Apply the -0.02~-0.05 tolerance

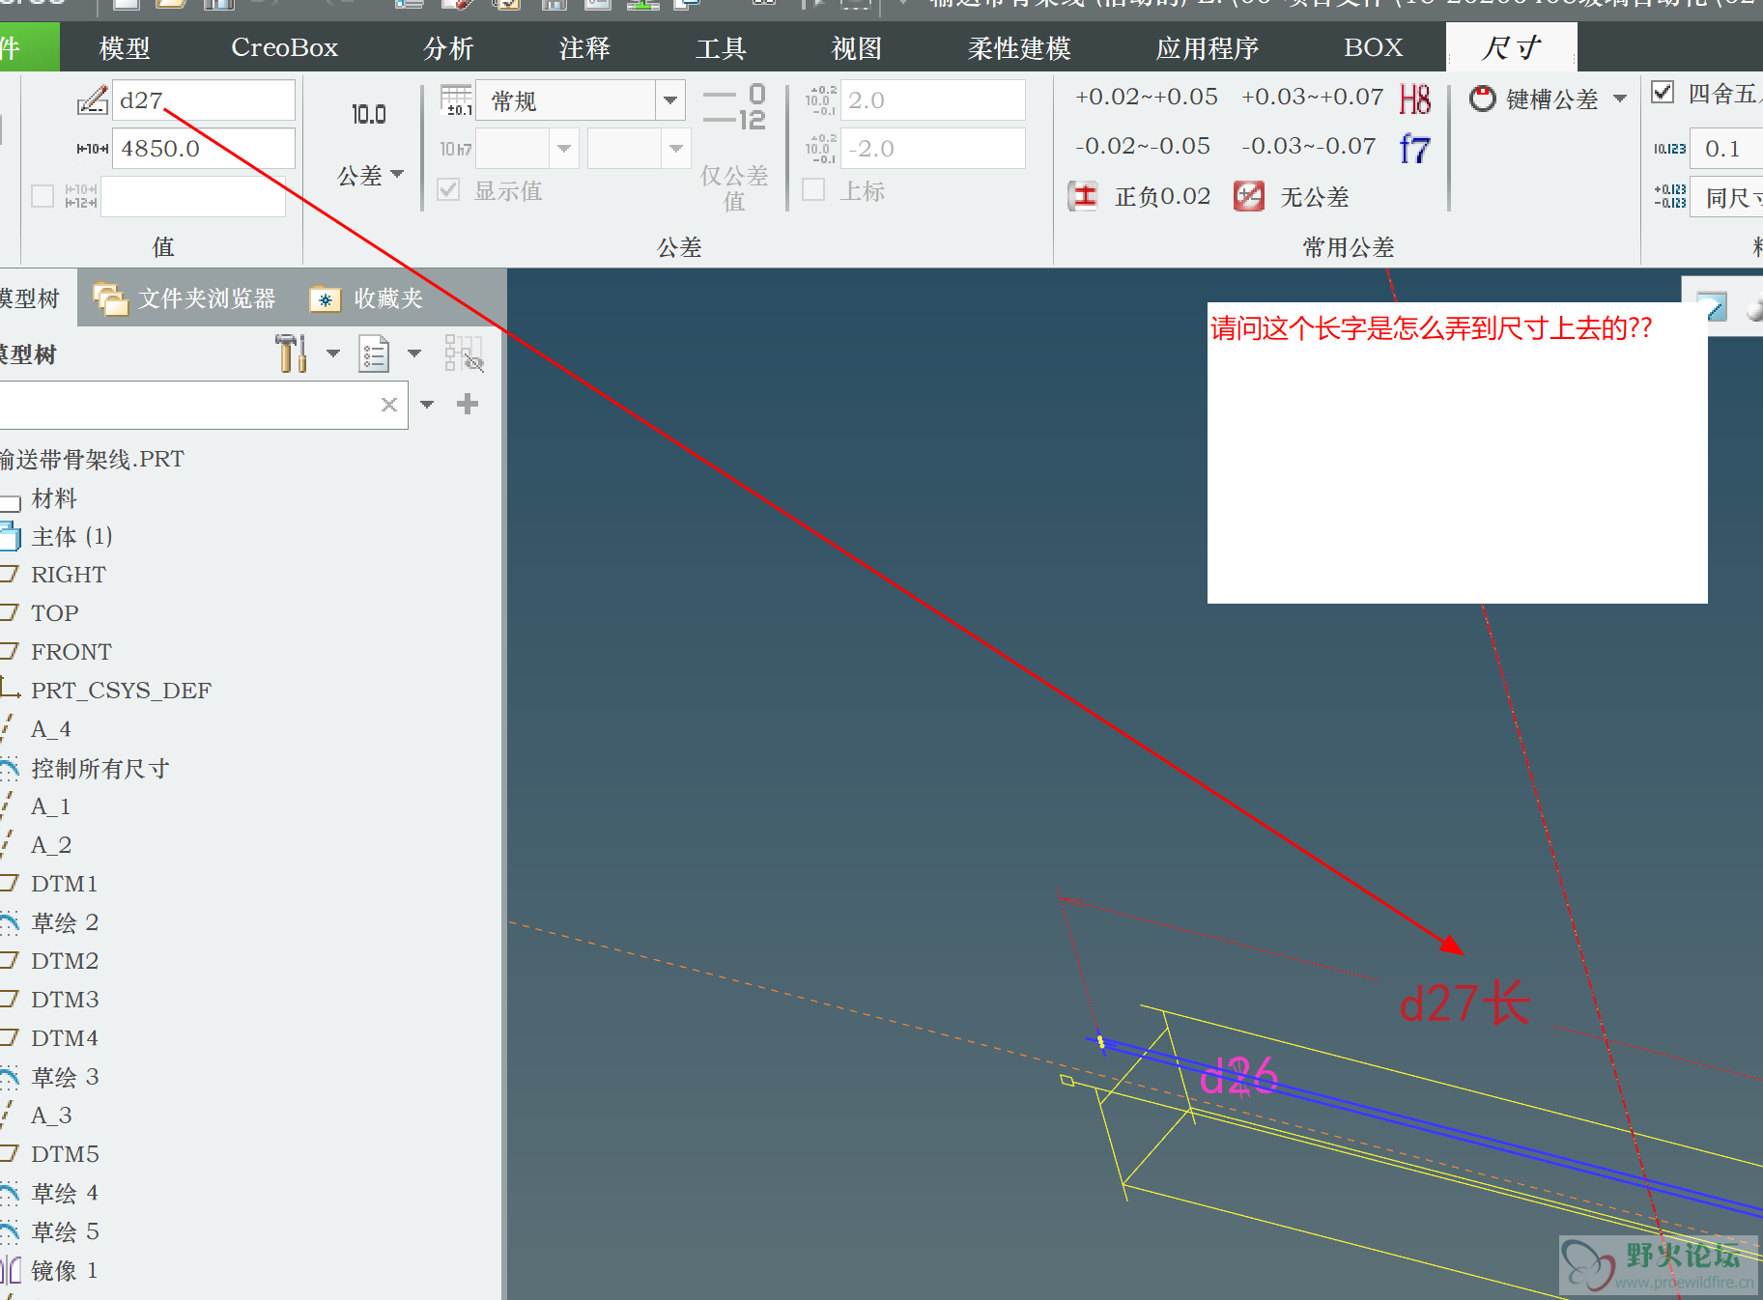[x=1143, y=146]
